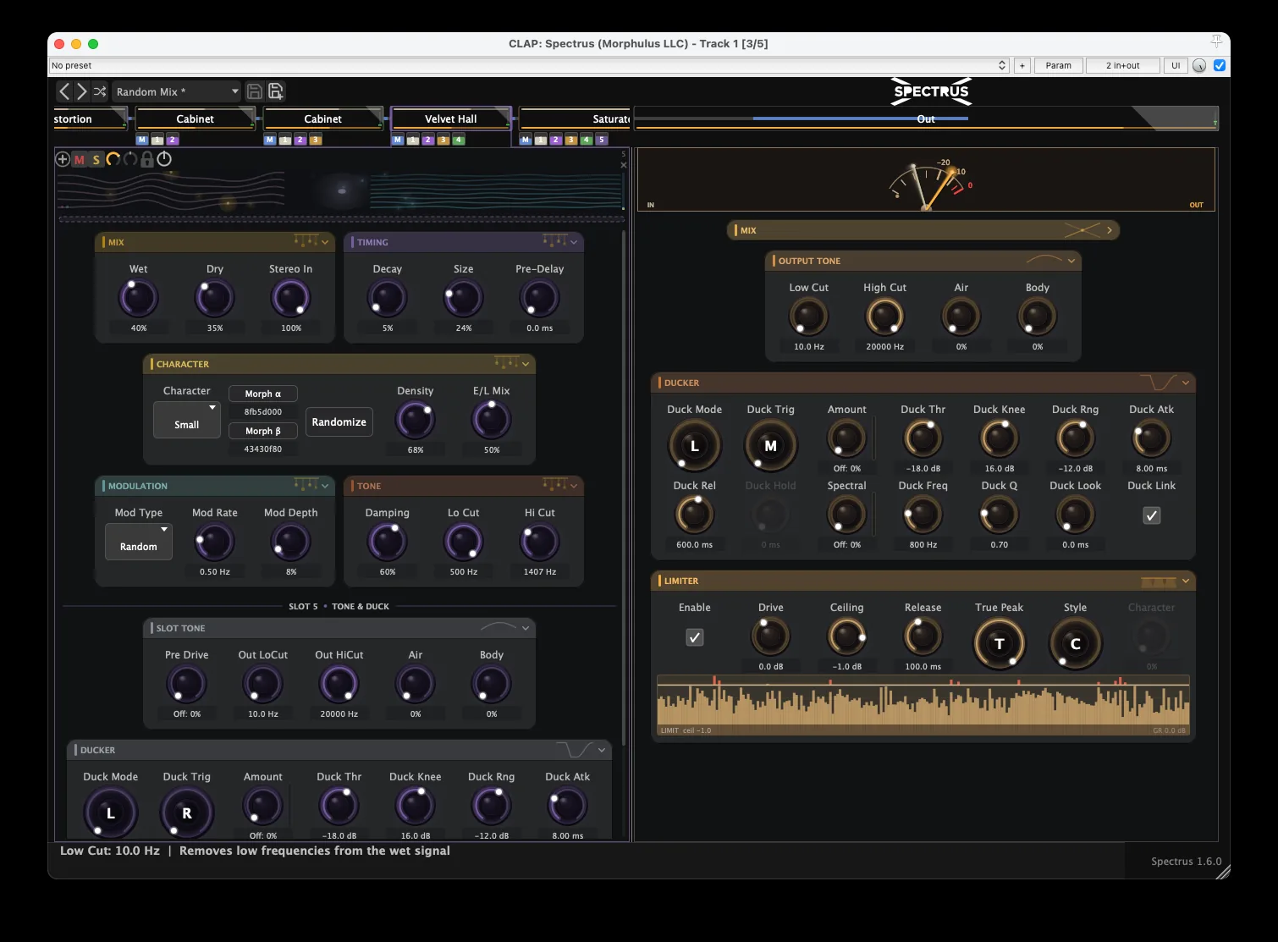The height and width of the screenshot is (942, 1278).
Task: Select the Velvet Hall module tab
Action: click(x=451, y=118)
